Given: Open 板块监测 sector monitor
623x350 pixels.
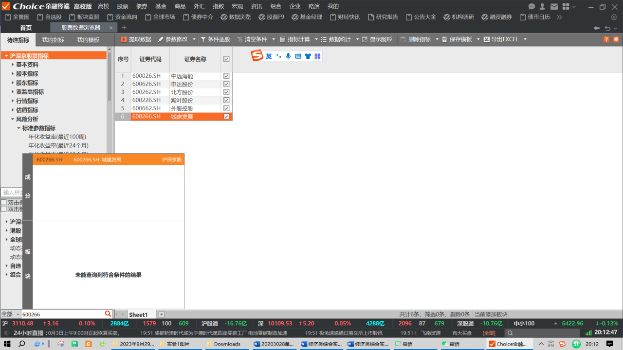Looking at the screenshot, I should (84, 17).
